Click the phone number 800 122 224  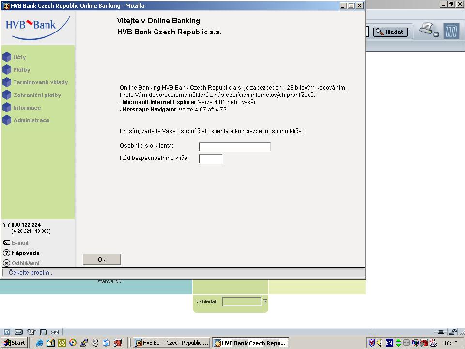pyautogui.click(x=26, y=225)
